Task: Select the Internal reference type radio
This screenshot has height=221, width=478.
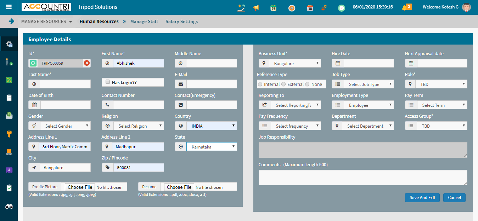Action: coord(260,84)
